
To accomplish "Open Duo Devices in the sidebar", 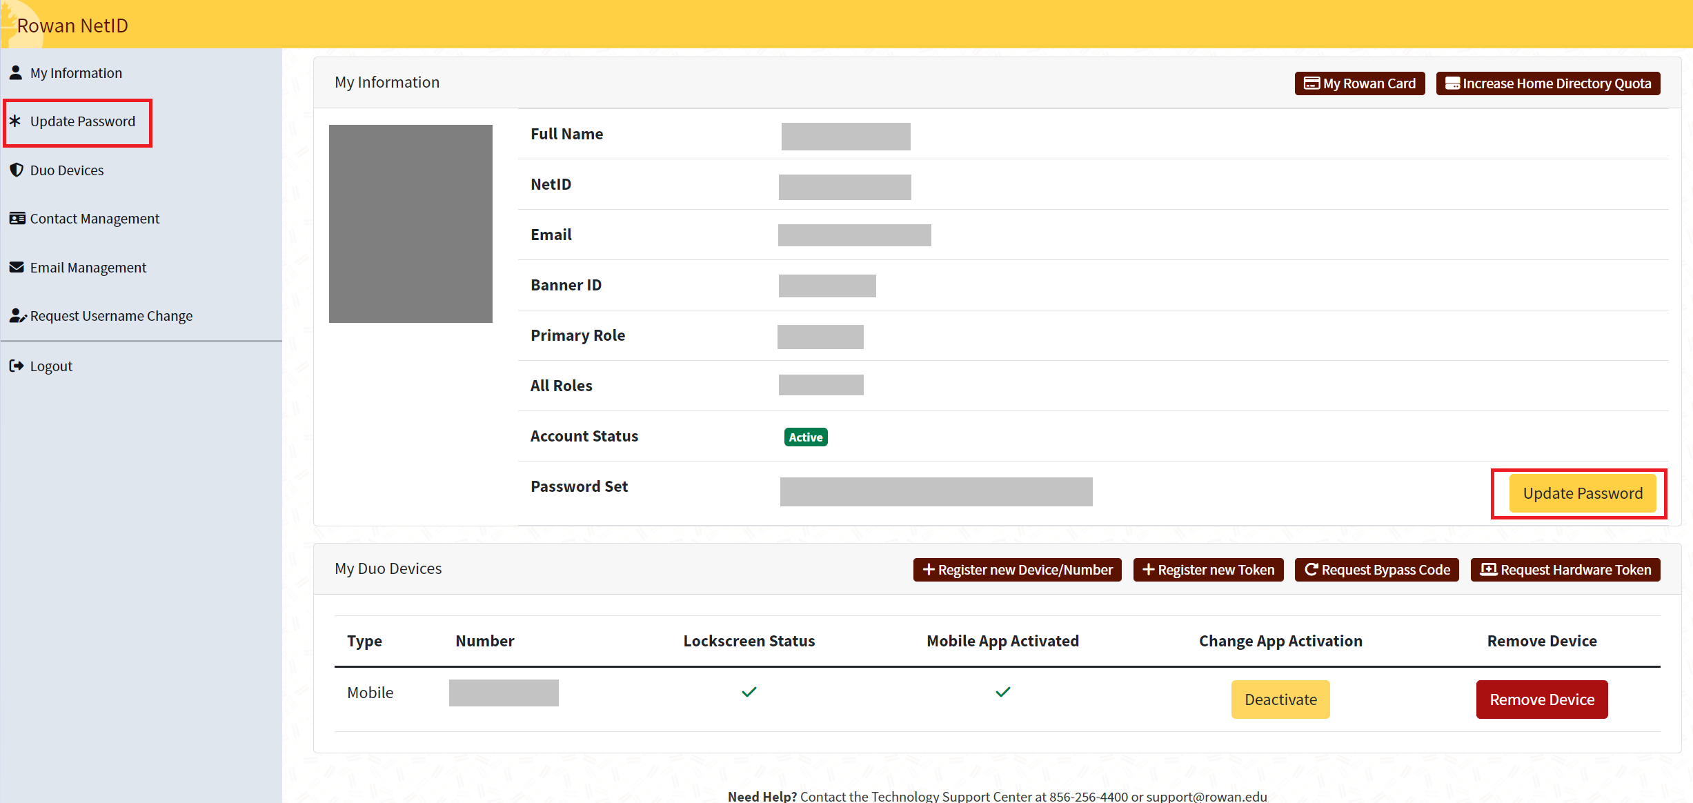I will (67, 170).
